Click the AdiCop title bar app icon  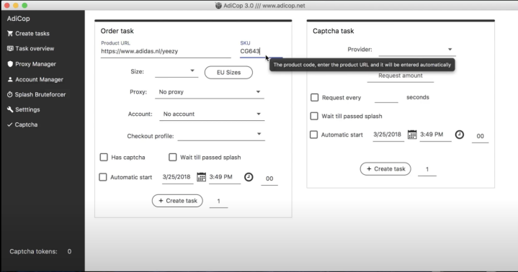pyautogui.click(x=218, y=5)
